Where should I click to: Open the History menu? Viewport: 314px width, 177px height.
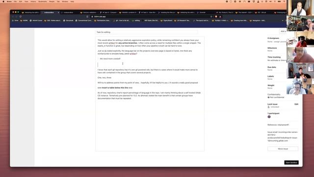pos(33,1)
